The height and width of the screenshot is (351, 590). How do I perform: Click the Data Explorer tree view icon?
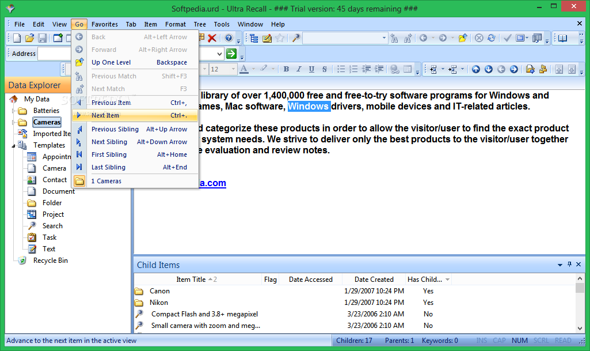(x=254, y=38)
